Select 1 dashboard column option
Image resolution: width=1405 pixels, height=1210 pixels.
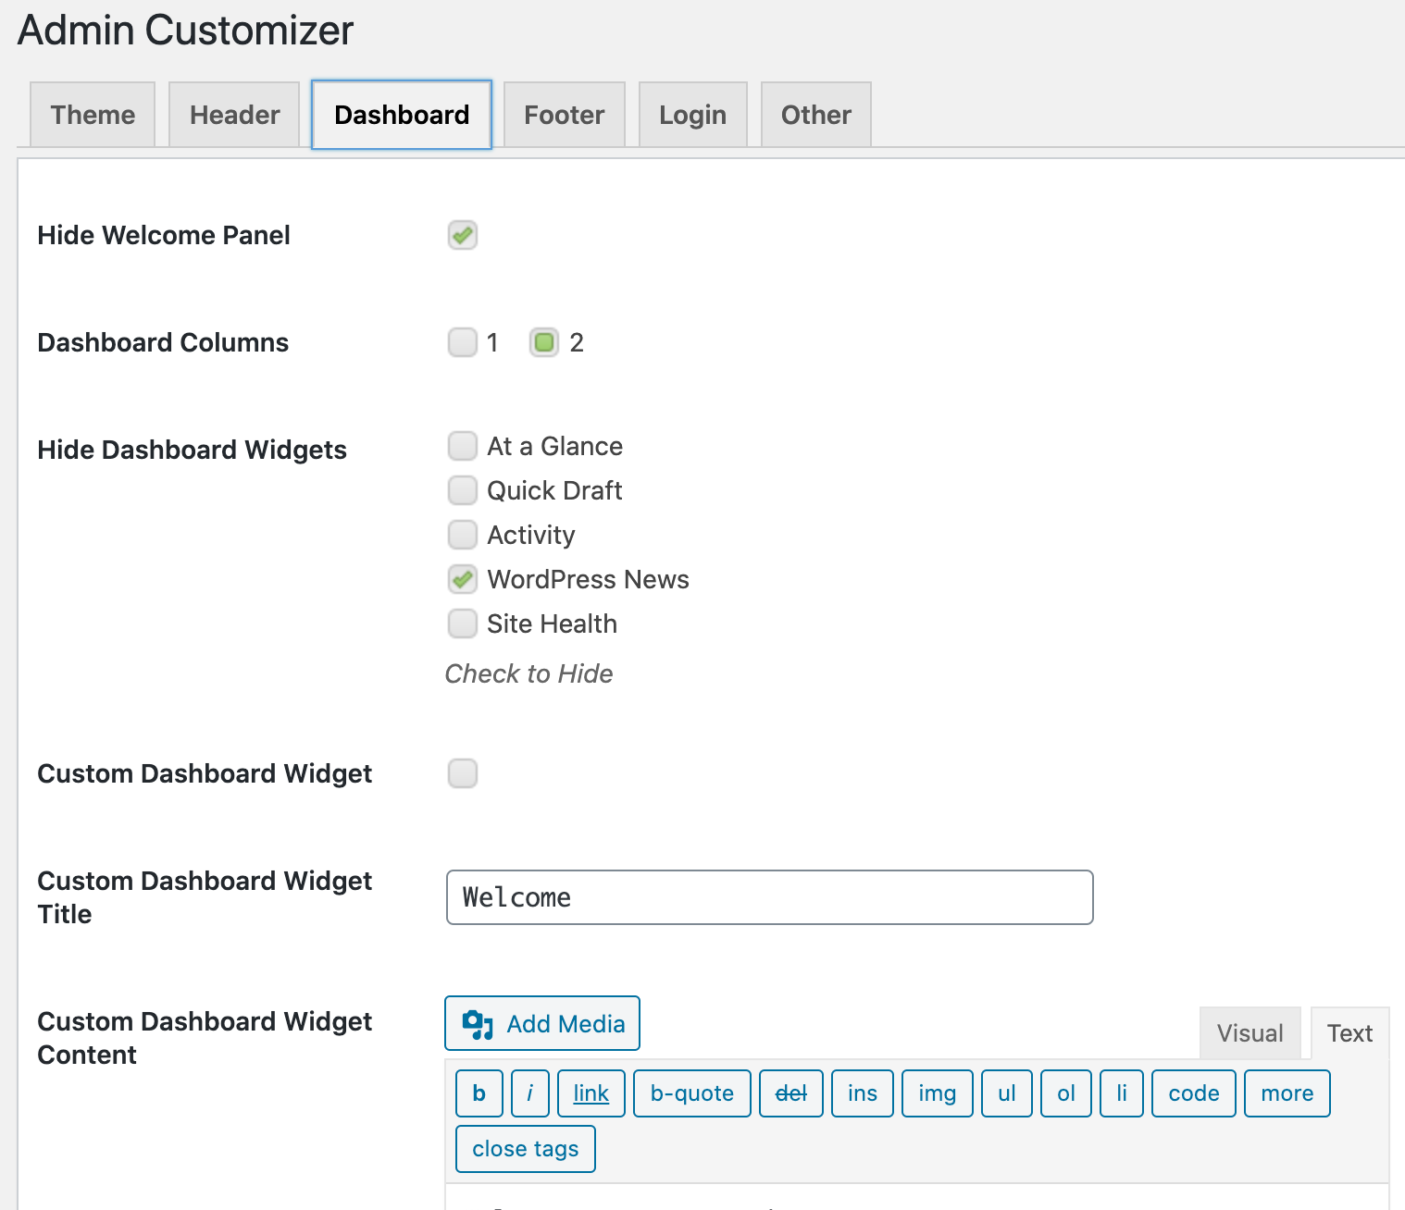pyautogui.click(x=463, y=342)
